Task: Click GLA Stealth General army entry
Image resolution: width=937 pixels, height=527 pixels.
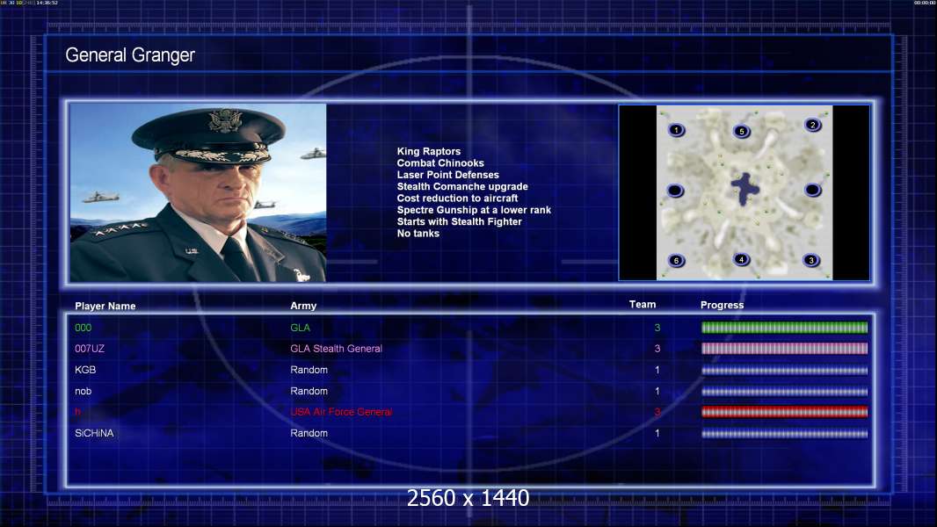Action: [336, 349]
